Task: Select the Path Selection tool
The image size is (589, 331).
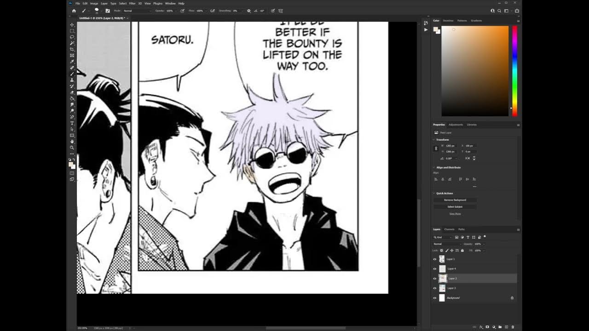Action: (72, 129)
